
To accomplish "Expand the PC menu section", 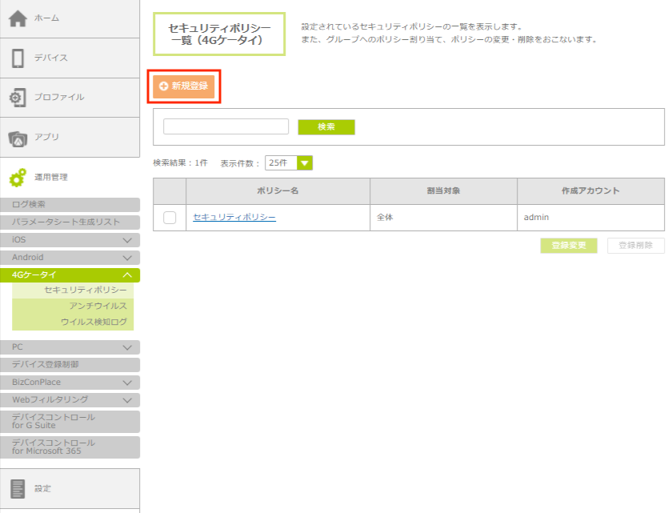I will 126,347.
